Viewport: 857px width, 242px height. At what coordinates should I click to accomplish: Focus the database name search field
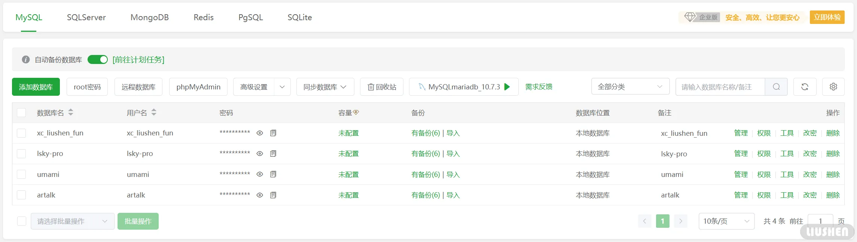[720, 87]
